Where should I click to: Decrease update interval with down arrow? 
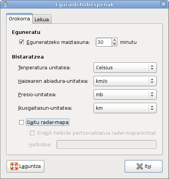coord(114,44)
